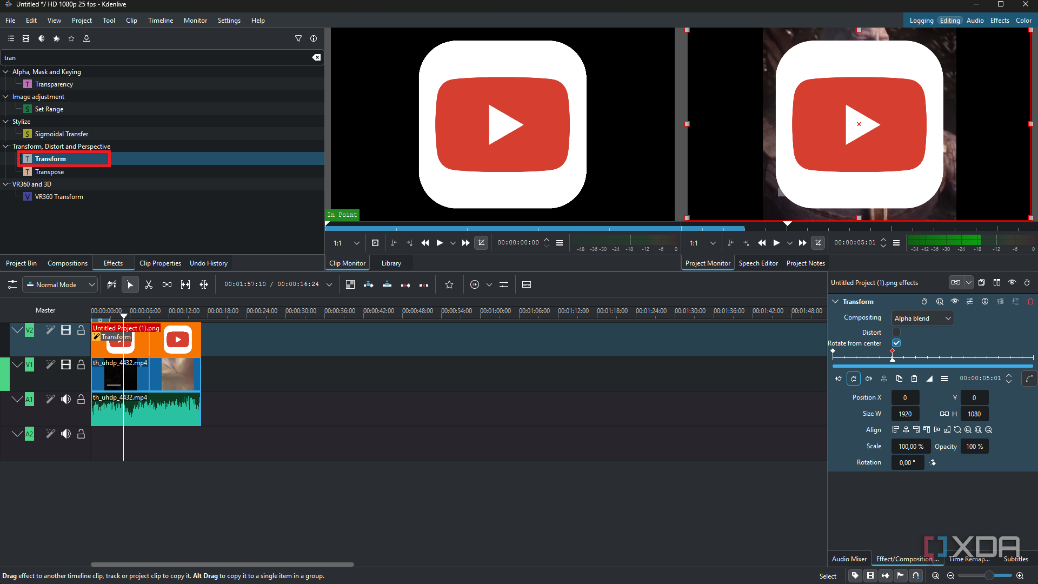Show video effects filter icon
Image resolution: width=1038 pixels, height=584 pixels.
[26, 38]
